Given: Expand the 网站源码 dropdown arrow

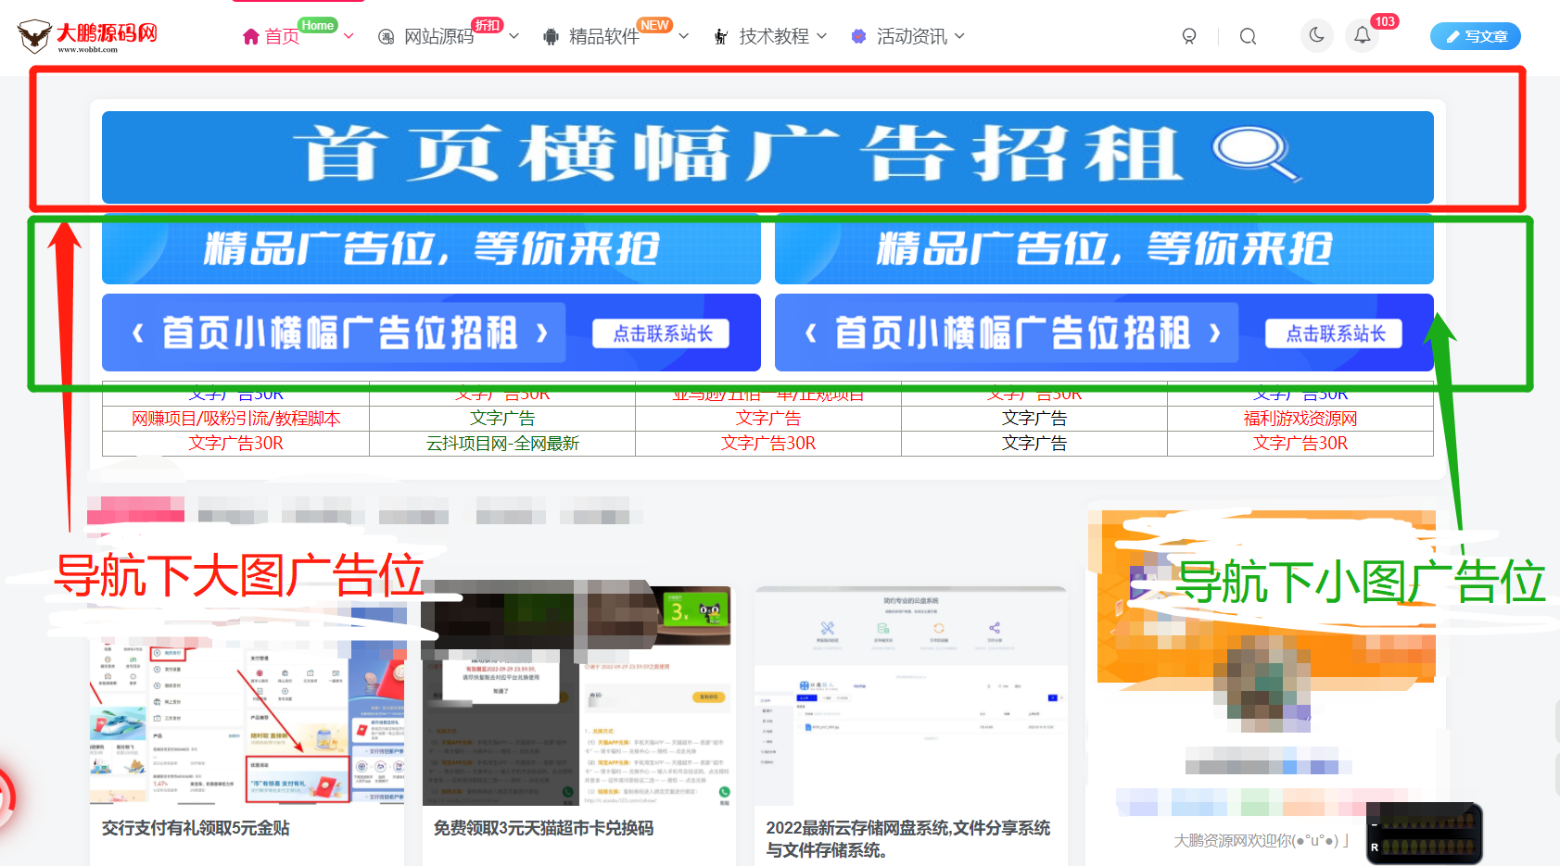Looking at the screenshot, I should point(514,37).
